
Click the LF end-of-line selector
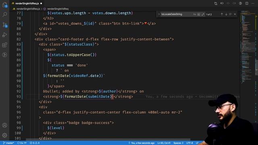[x=197, y=143]
